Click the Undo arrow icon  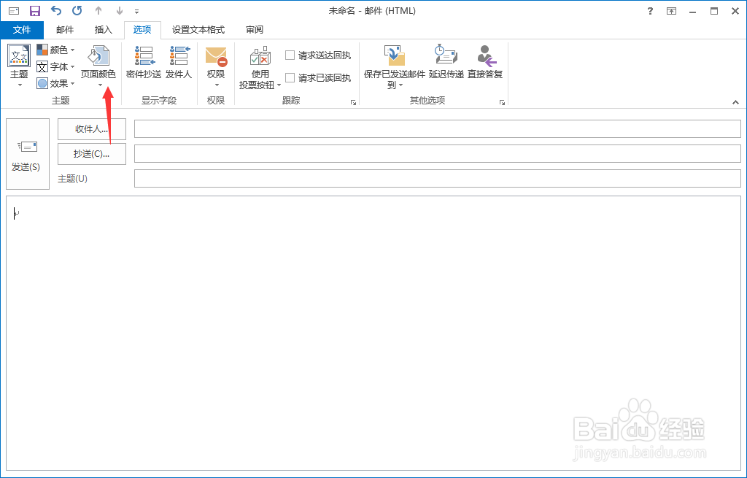[55, 10]
